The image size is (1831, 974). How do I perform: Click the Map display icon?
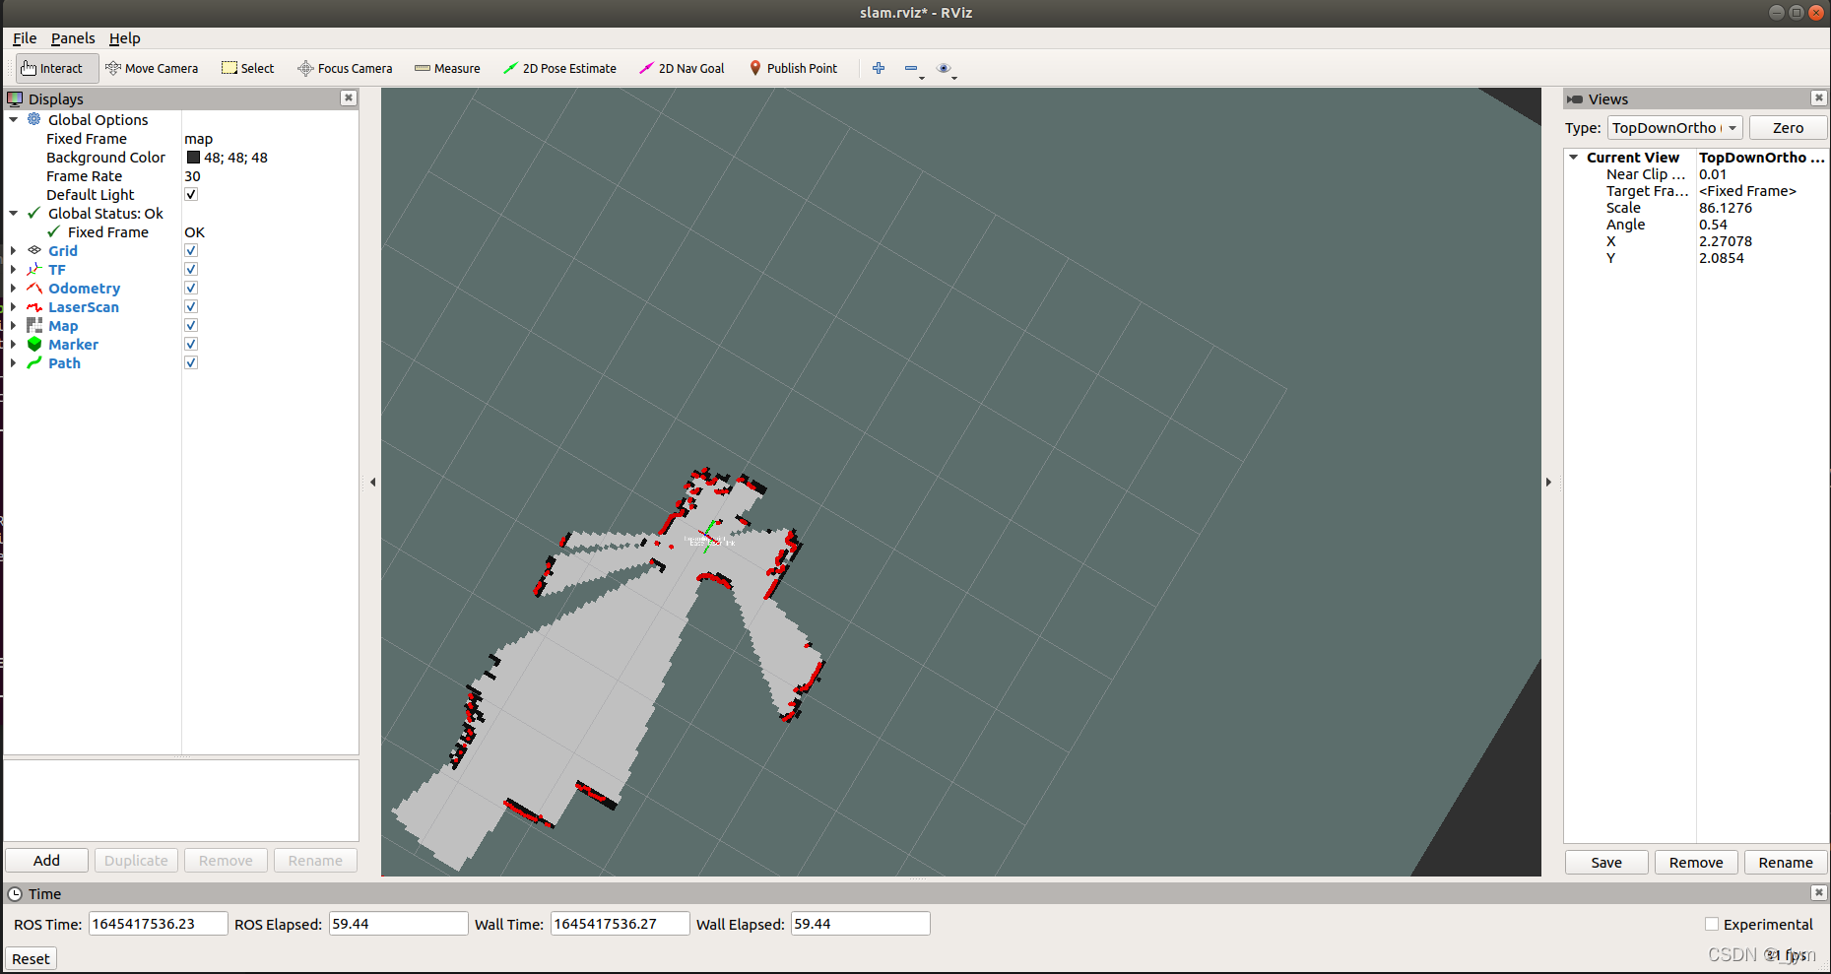pos(34,325)
